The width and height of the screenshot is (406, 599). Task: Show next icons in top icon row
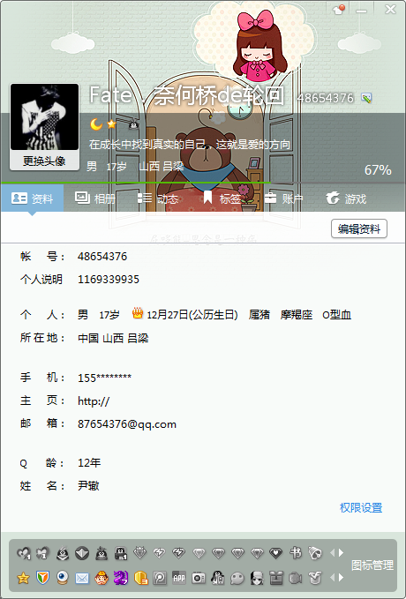341,552
